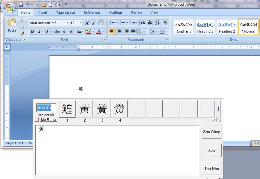Shrink the font size

(94, 23)
